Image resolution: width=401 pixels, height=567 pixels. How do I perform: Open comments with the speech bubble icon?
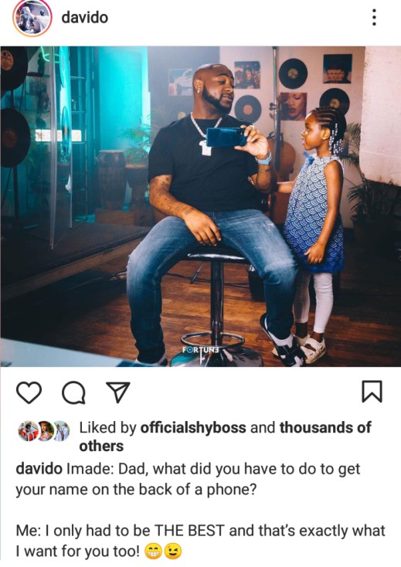tap(73, 392)
